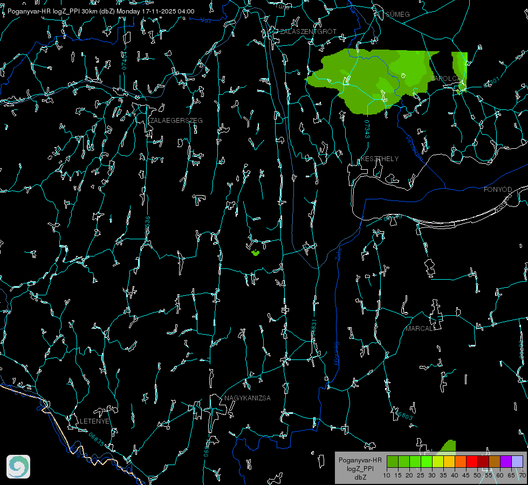Click road number label 07536
The image size is (528, 485).
(147, 225)
